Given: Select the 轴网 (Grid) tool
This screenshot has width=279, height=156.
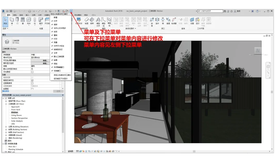Looking at the screenshot, I should click(x=186, y=21).
